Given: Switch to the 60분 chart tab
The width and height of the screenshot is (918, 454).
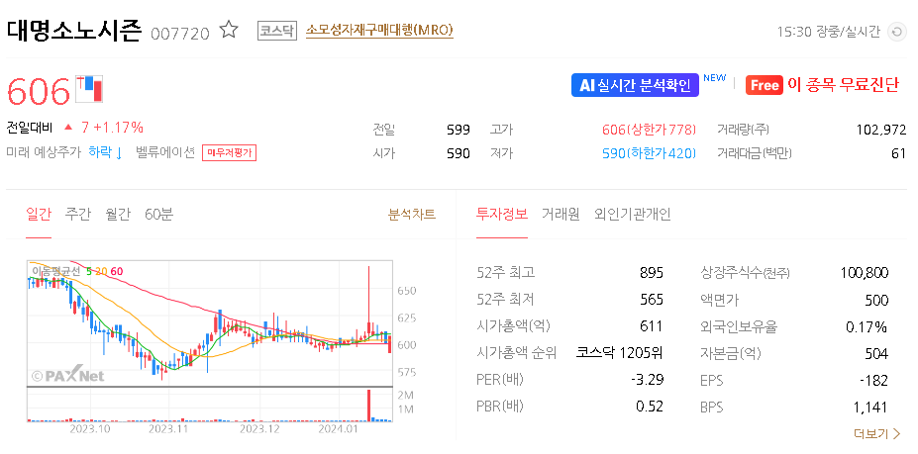Looking at the screenshot, I should coord(159,214).
